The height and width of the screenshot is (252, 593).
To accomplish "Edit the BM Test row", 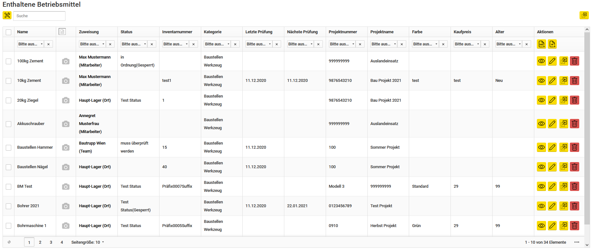I will coord(552,186).
